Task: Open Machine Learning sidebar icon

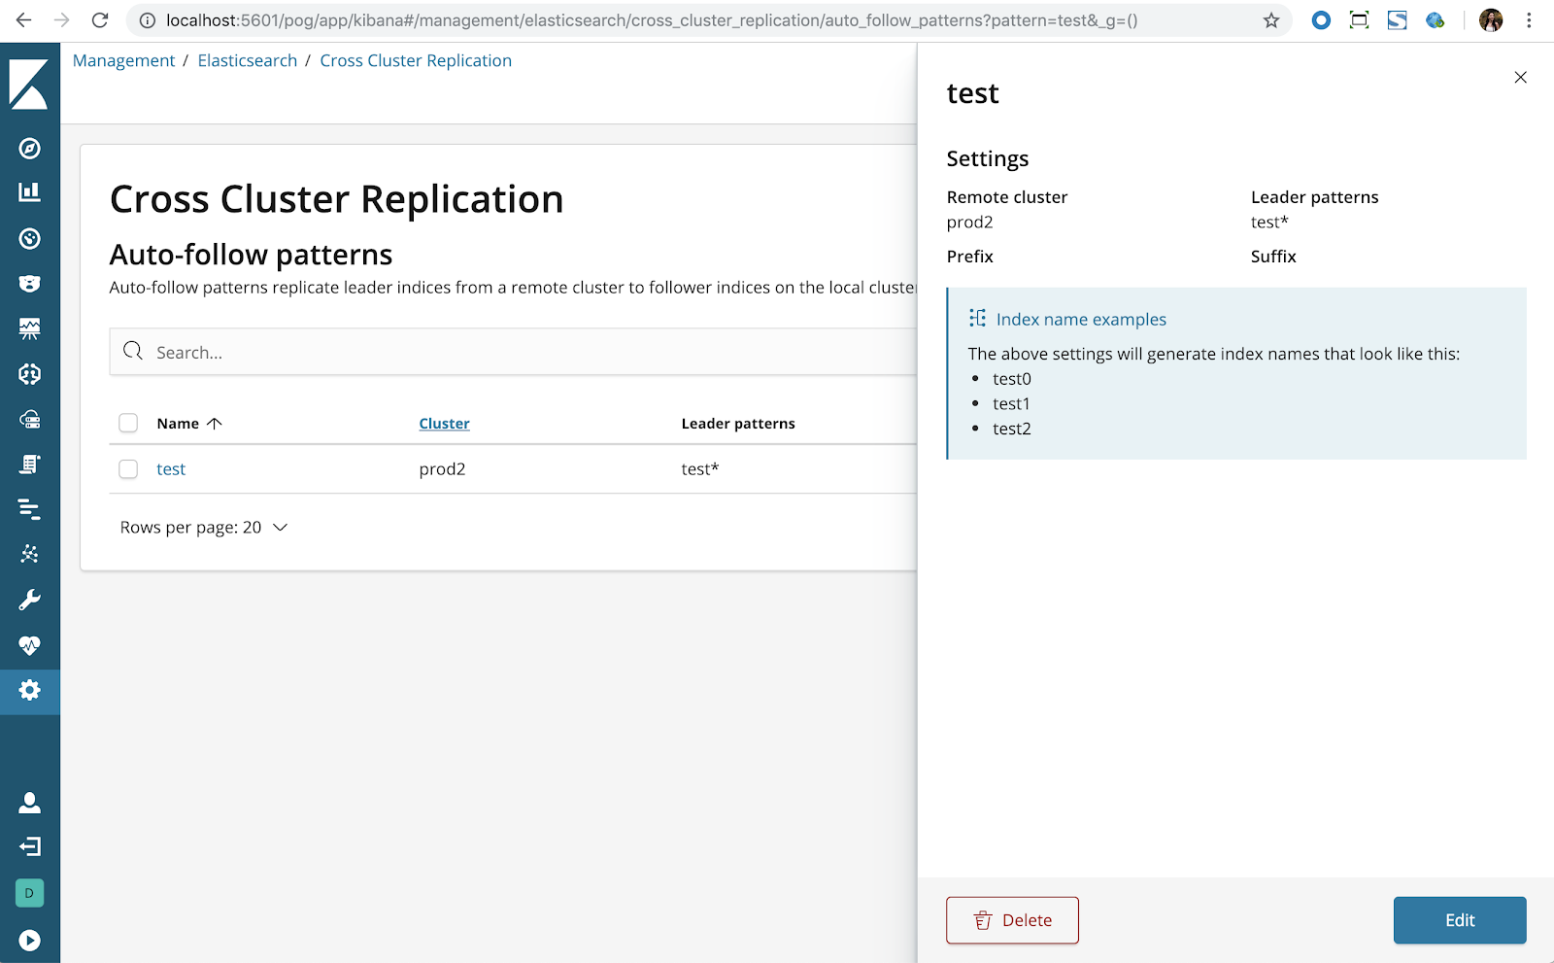Action: point(30,374)
